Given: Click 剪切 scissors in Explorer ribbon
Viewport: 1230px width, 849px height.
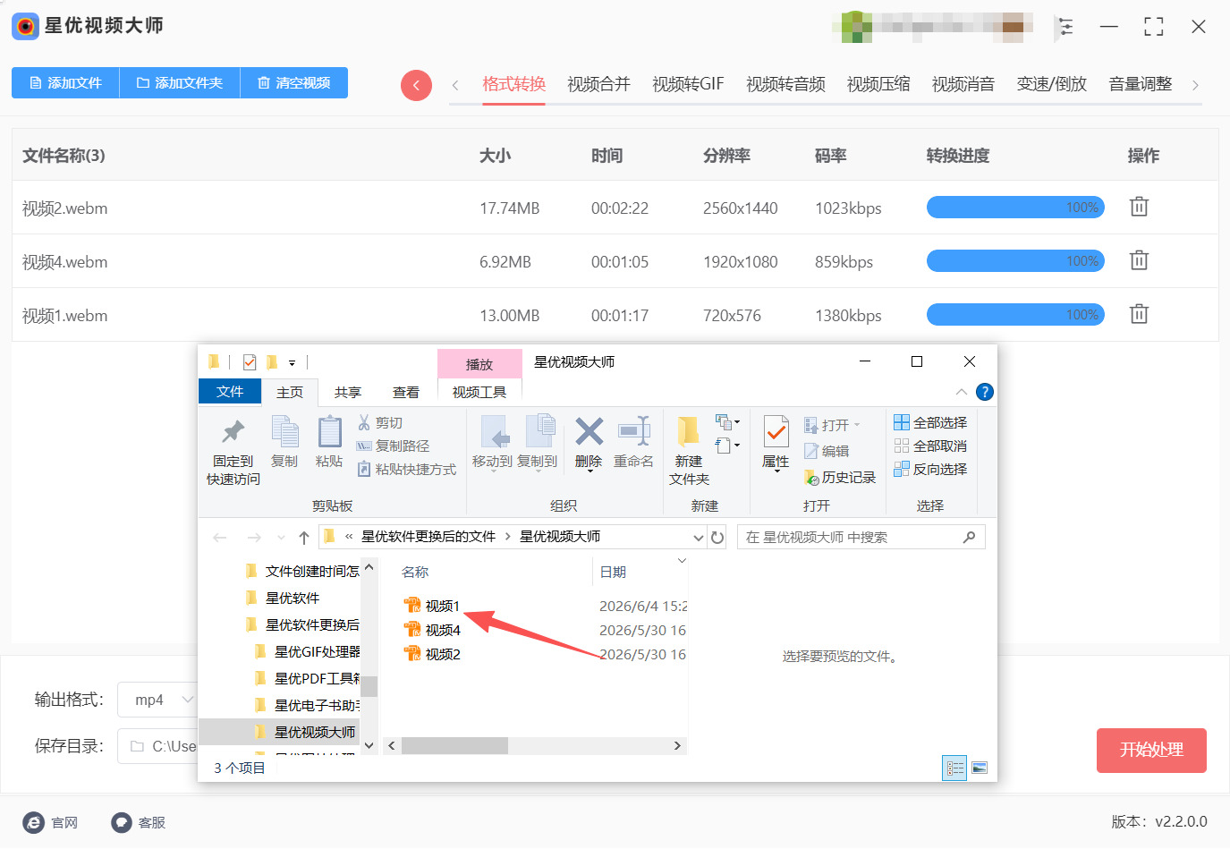Looking at the screenshot, I should [380, 422].
